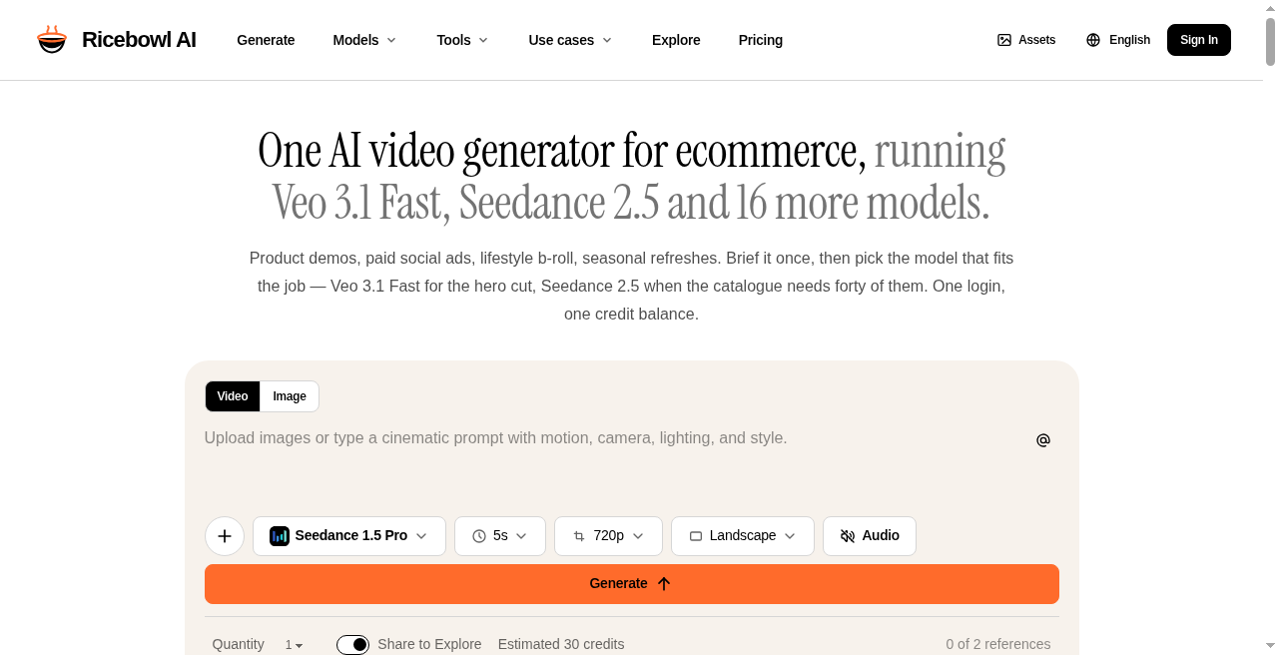Click the Seedance model logo icon
The height and width of the screenshot is (655, 1278).
(x=280, y=536)
